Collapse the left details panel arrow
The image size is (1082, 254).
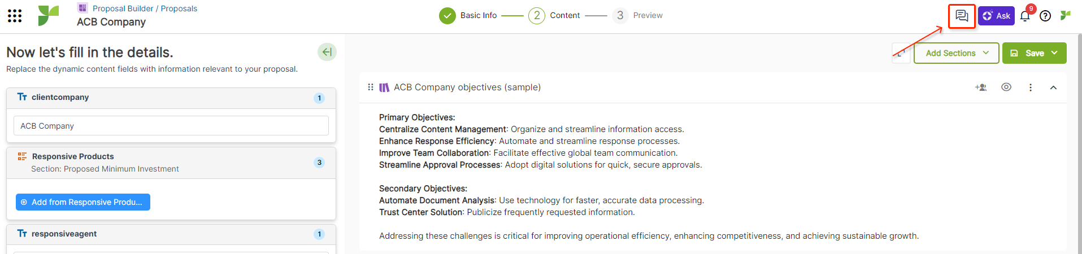pos(327,52)
